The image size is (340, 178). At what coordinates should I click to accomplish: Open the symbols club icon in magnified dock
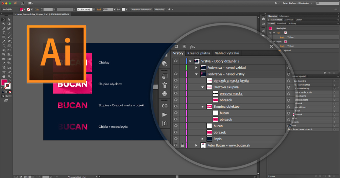coord(165,93)
